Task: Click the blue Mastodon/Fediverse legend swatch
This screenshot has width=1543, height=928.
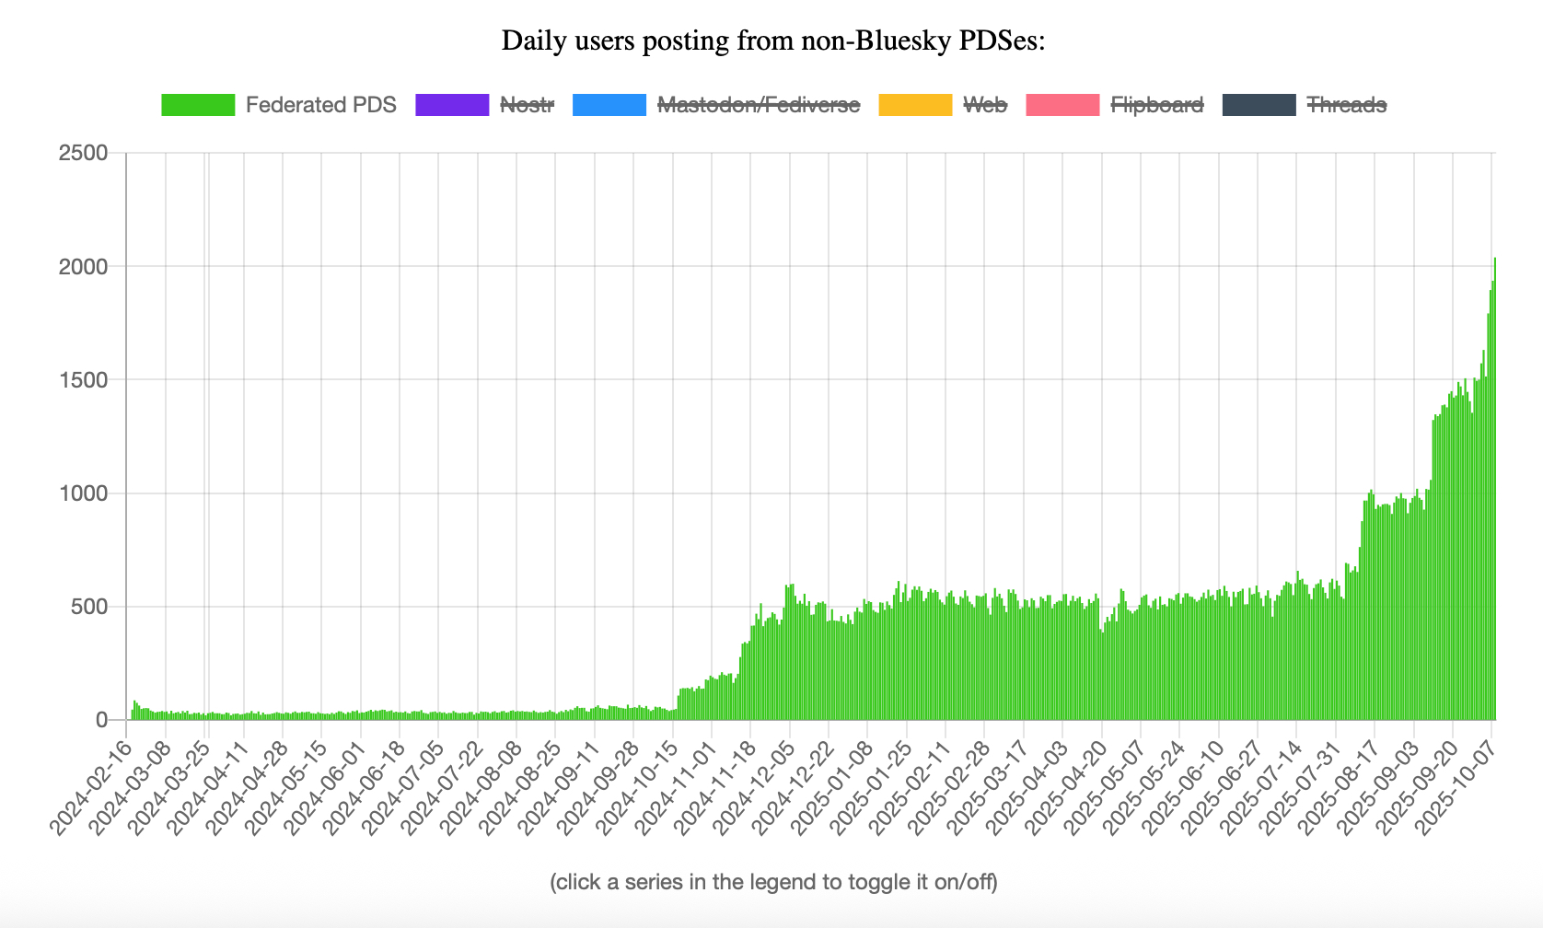Action: (609, 105)
